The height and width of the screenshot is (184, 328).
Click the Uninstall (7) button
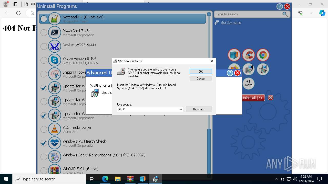point(252,98)
